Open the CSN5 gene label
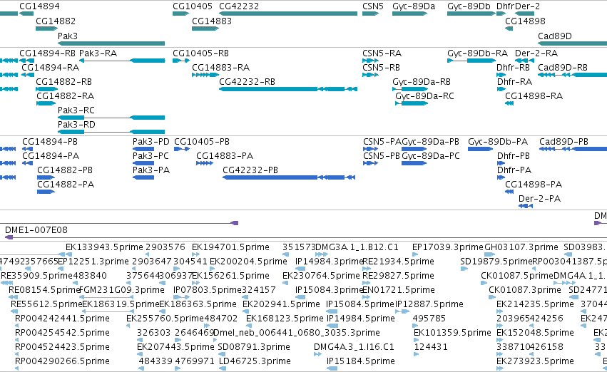This screenshot has width=607, height=372. (373, 6)
